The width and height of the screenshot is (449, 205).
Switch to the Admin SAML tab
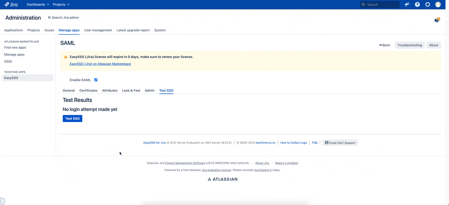coord(150,91)
